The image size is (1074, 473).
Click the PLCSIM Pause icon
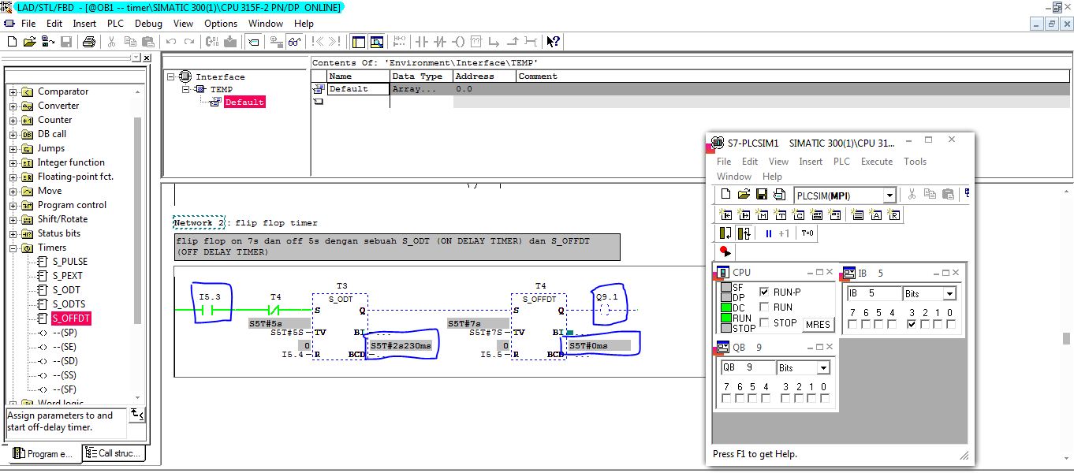pyautogui.click(x=769, y=233)
